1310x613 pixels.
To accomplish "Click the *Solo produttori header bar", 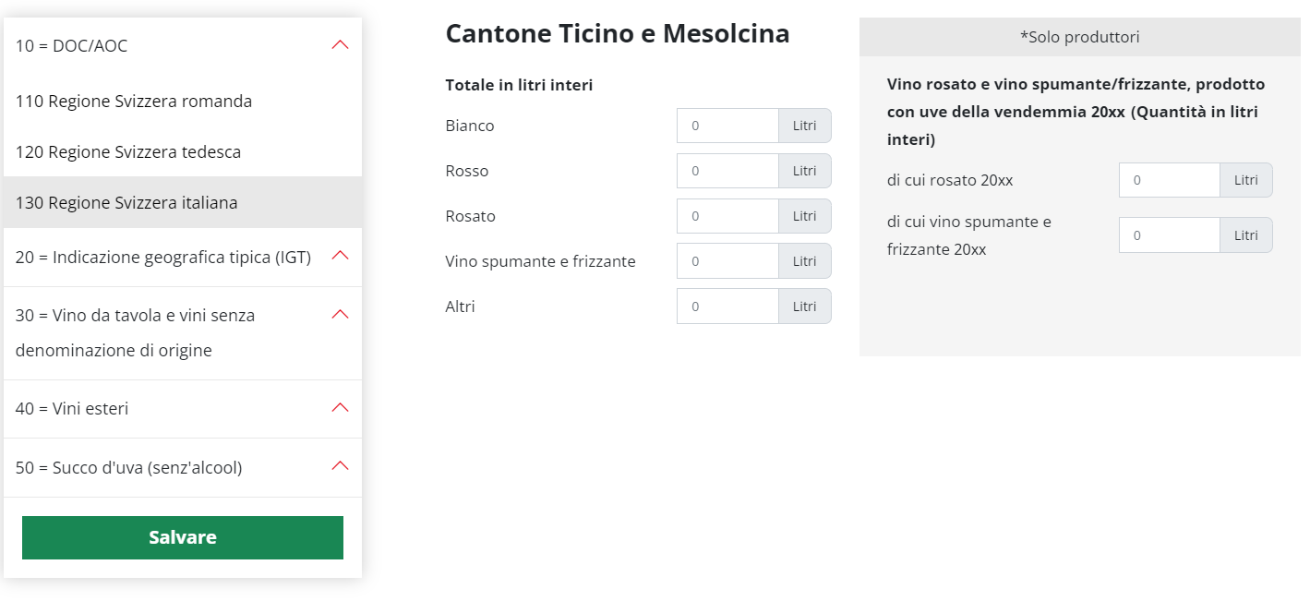I will click(1079, 37).
